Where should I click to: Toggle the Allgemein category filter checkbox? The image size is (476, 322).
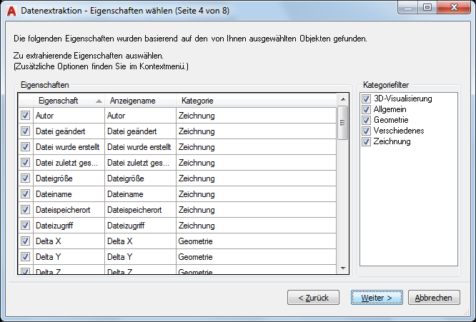pyautogui.click(x=367, y=109)
